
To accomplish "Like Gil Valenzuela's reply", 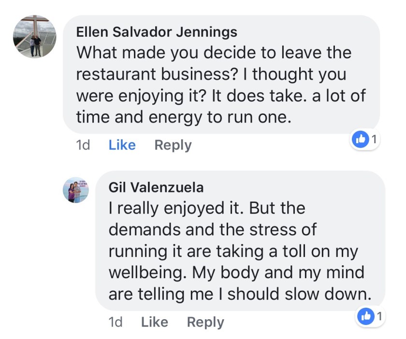I will point(154,322).
